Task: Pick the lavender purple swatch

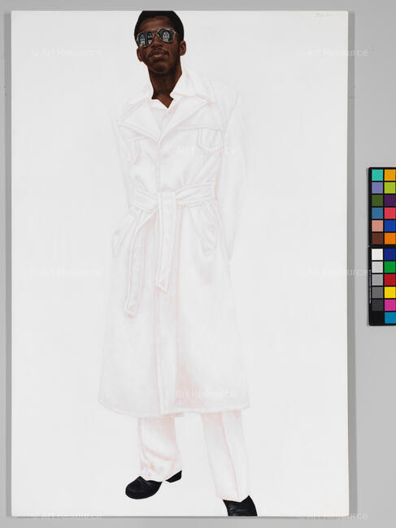Action: point(377,188)
